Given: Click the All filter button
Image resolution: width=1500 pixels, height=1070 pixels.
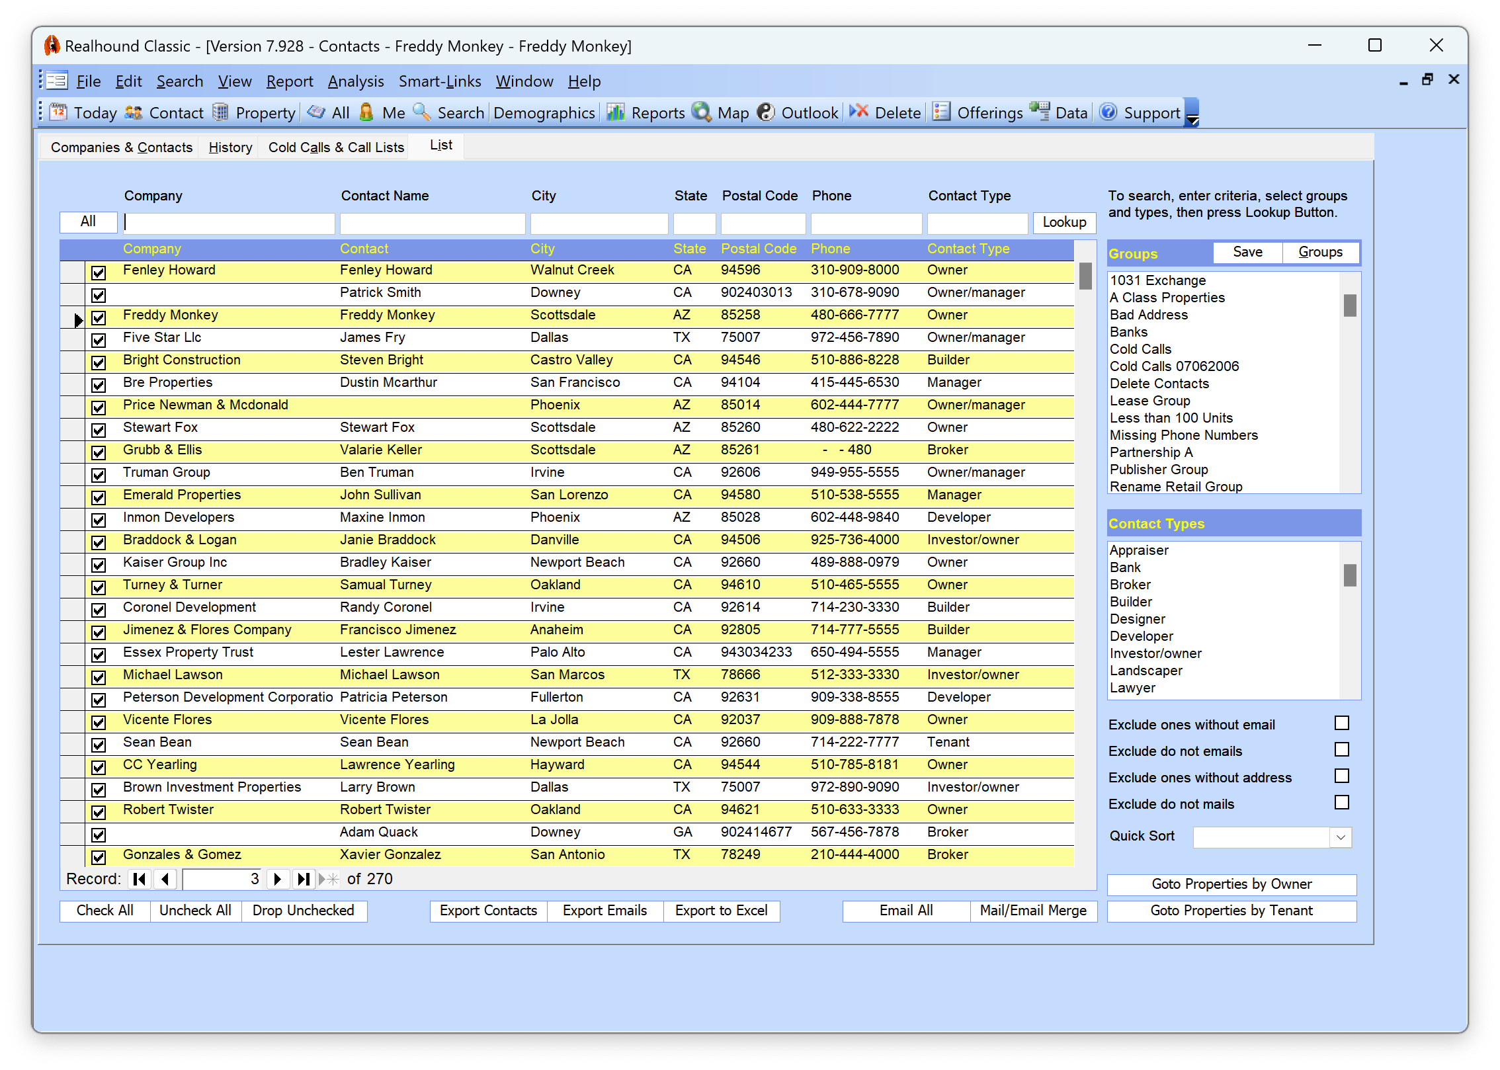Looking at the screenshot, I should (88, 222).
